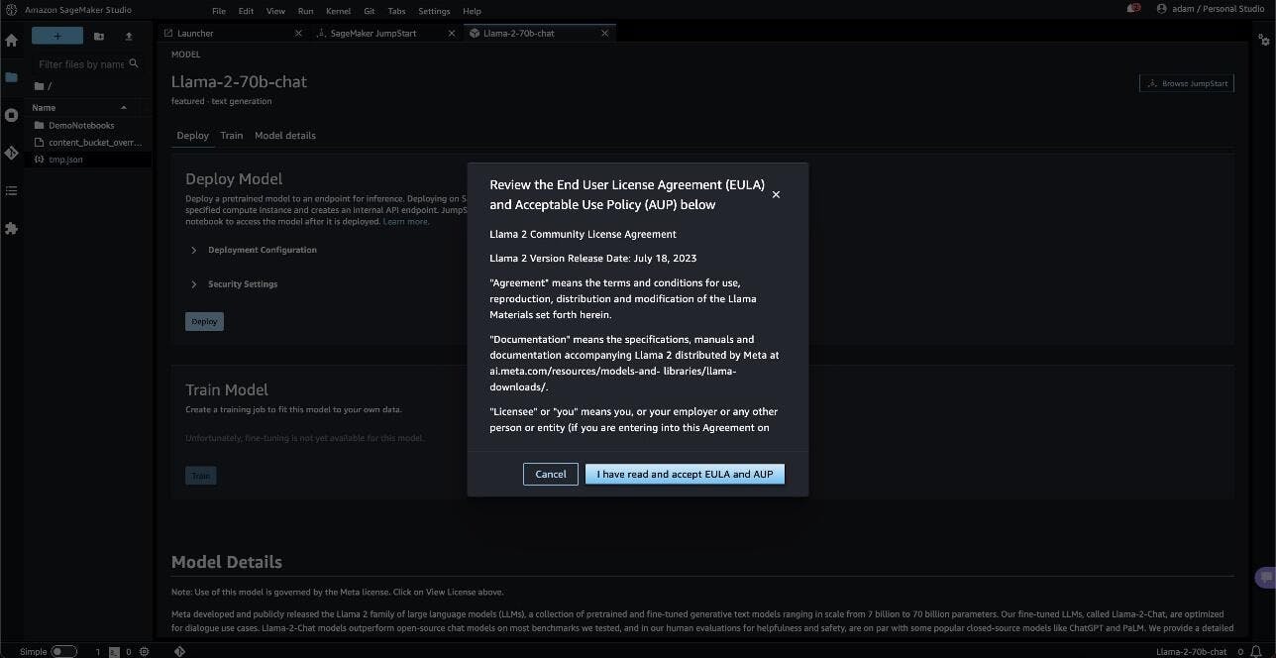This screenshot has width=1276, height=658.
Task: Open the Table of Contents sidebar icon
Action: click(12, 190)
